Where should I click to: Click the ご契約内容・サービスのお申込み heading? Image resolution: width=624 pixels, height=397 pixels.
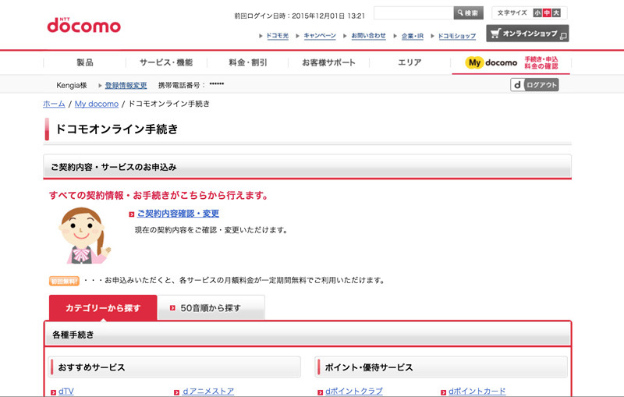307,167
